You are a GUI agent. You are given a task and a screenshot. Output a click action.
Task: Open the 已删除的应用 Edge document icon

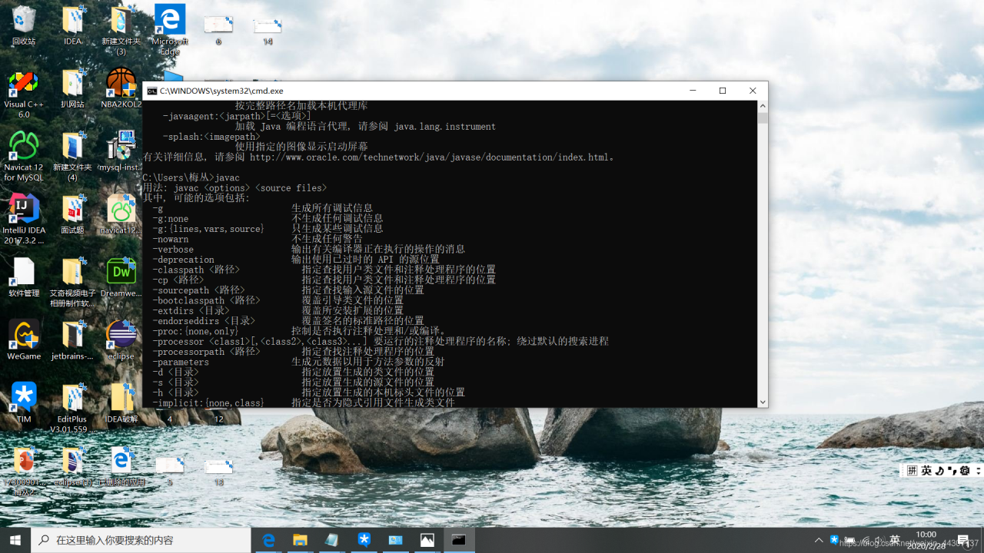click(121, 466)
